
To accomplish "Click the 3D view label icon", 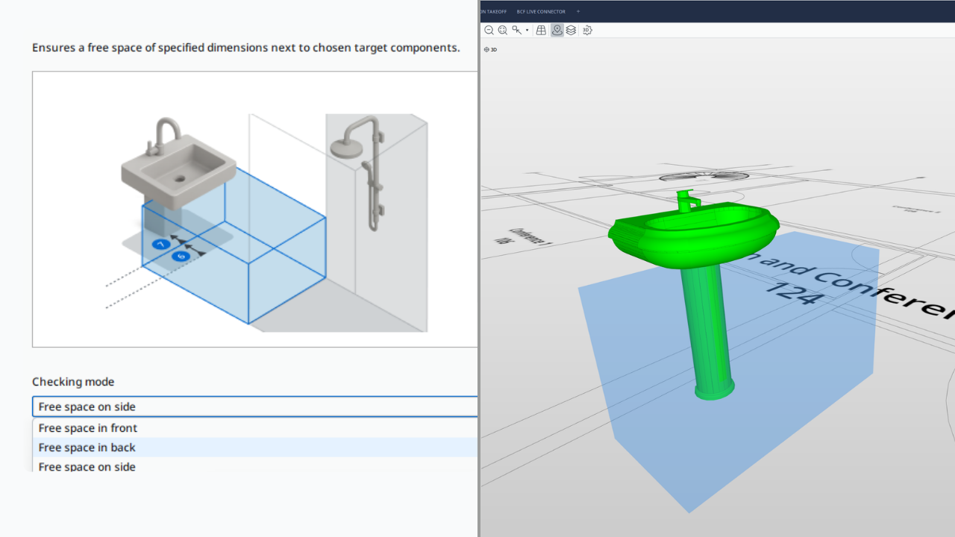I will (x=490, y=49).
